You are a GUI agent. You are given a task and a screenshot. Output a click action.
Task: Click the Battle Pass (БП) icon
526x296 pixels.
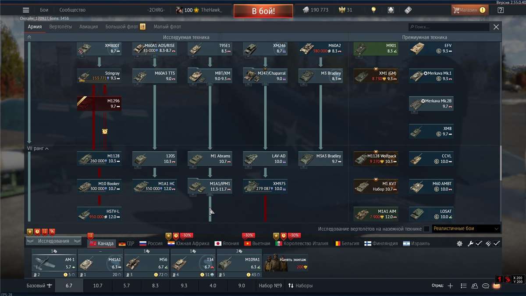407,10
